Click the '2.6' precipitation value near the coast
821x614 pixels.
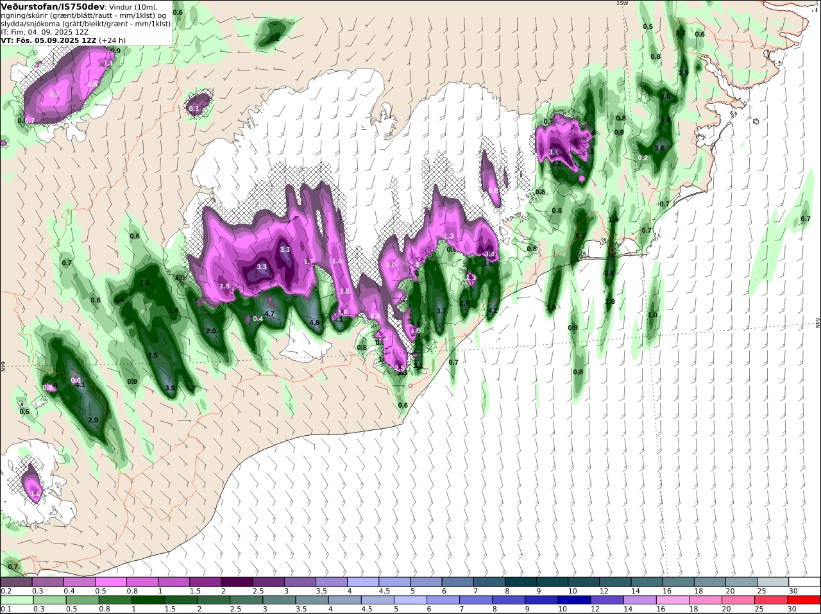[609, 274]
